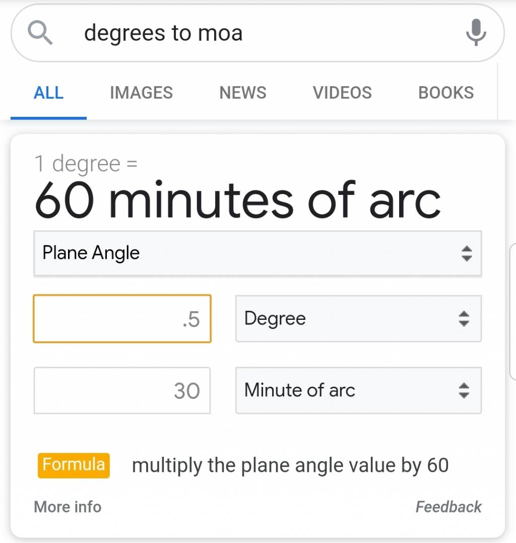Tap the magnifying glass search icon

40,33
